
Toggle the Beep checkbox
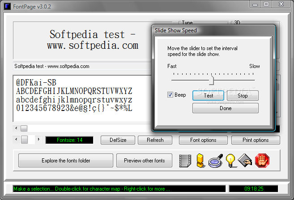point(170,95)
